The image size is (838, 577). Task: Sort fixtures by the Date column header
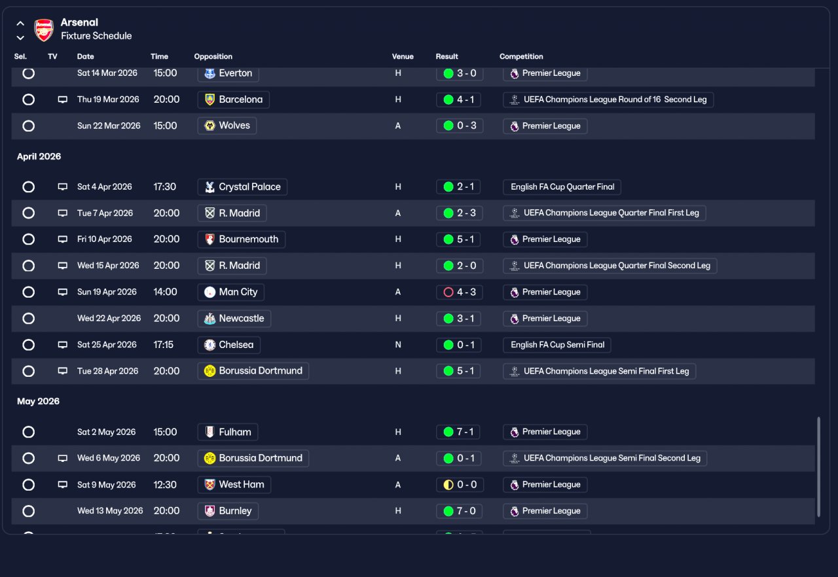pyautogui.click(x=86, y=57)
